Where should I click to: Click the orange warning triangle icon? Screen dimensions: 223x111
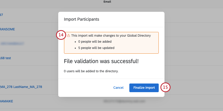point(68,35)
